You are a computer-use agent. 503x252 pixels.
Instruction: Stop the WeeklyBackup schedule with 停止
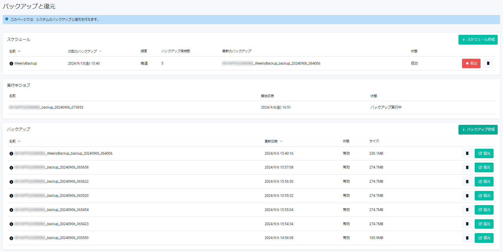[471, 63]
